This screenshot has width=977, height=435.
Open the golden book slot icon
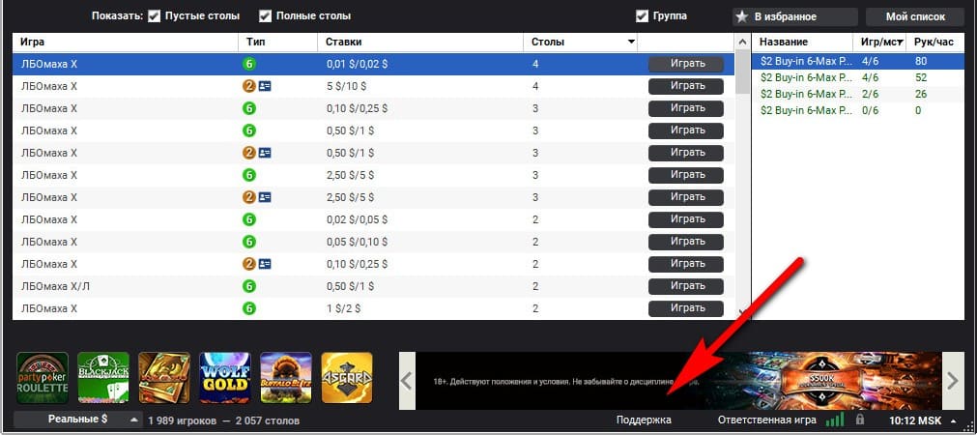[x=164, y=378]
